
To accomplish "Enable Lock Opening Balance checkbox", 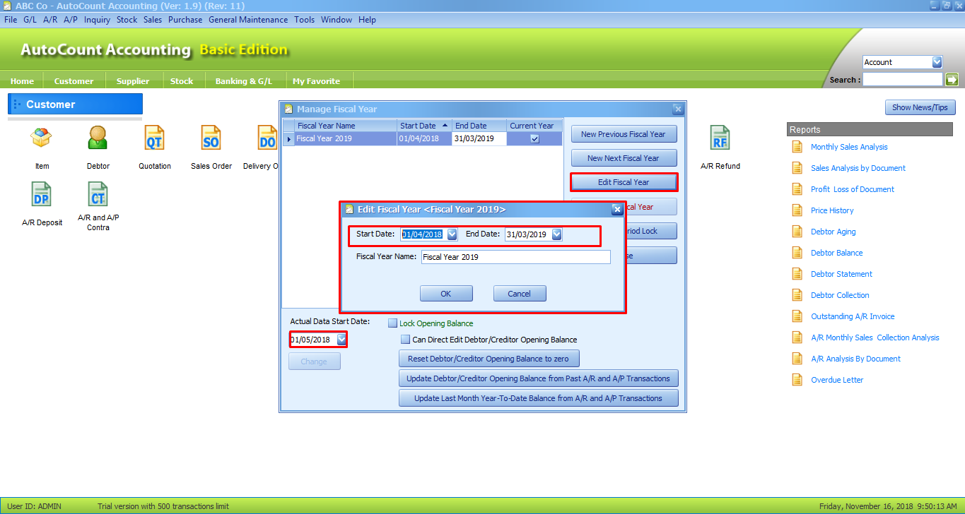I will (x=393, y=323).
